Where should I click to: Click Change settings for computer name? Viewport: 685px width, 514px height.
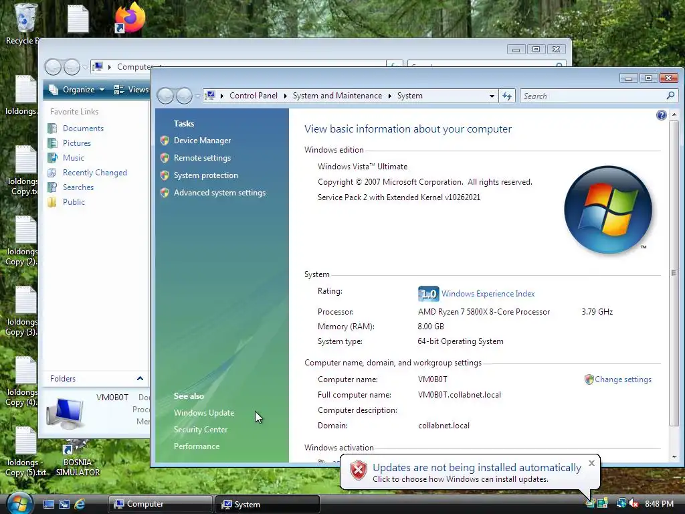pyautogui.click(x=623, y=379)
